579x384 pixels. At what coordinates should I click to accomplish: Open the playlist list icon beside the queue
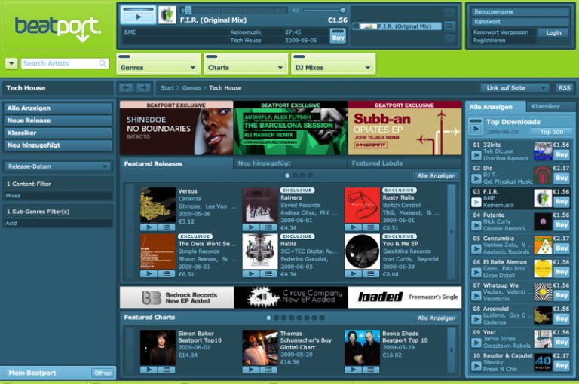(x=449, y=26)
